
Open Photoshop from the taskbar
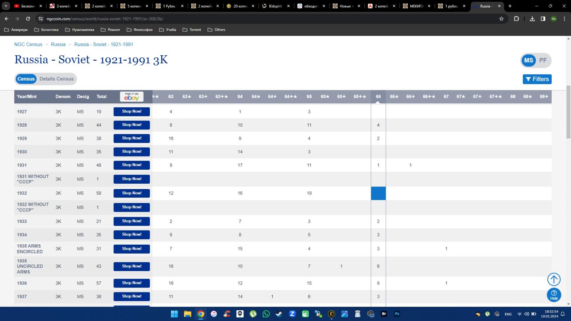(397, 314)
